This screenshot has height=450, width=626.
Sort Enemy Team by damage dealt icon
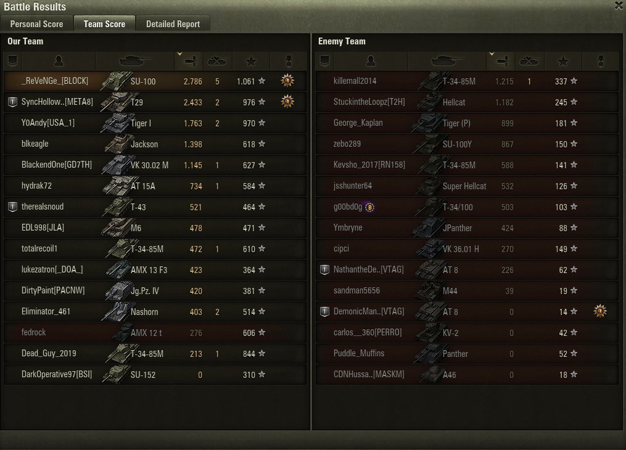[x=501, y=61]
